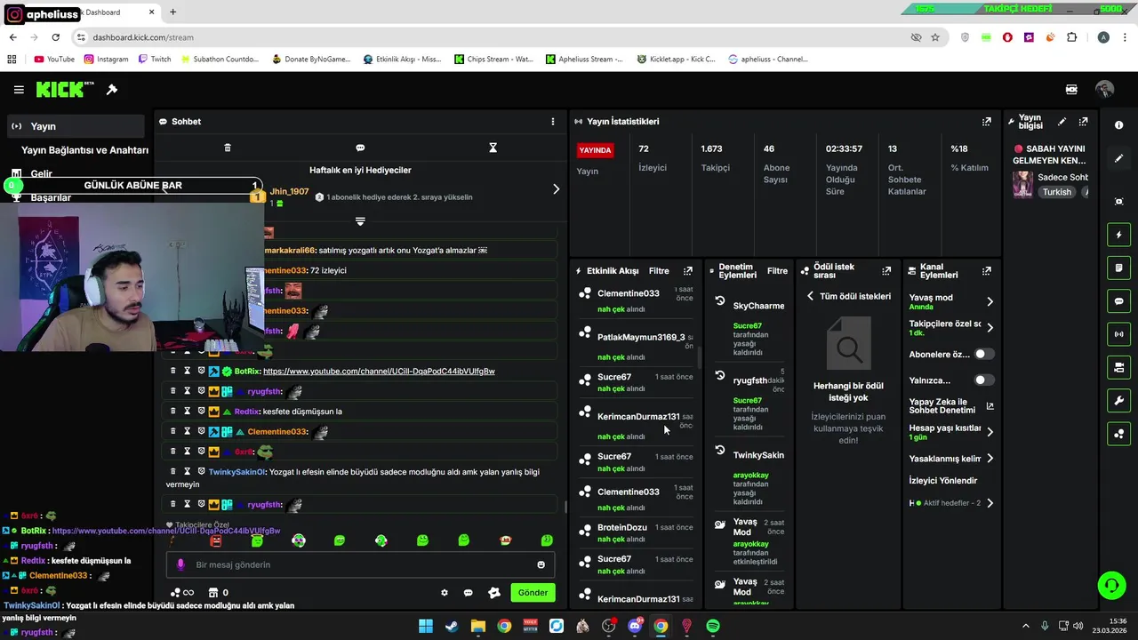The image size is (1138, 640).
Task: Reload the browser page
Action: click(x=55, y=37)
